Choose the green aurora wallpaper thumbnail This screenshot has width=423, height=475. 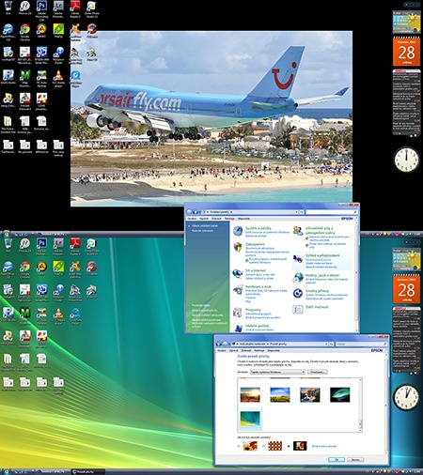click(340, 394)
